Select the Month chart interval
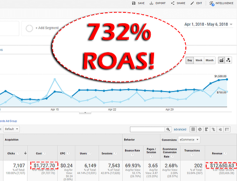237x181 pixels. click(x=210, y=60)
